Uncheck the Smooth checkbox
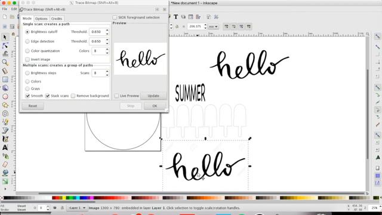 27,96
